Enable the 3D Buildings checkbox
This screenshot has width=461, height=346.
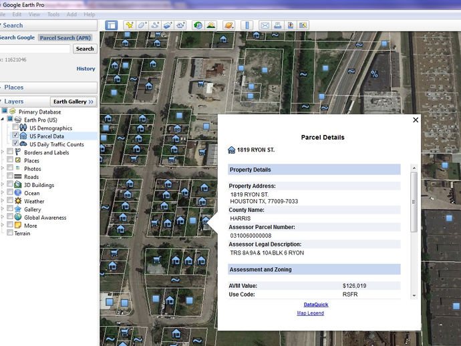pos(10,184)
